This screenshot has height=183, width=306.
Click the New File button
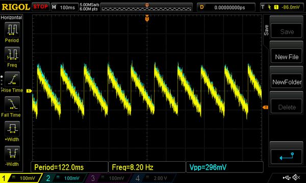(287, 57)
